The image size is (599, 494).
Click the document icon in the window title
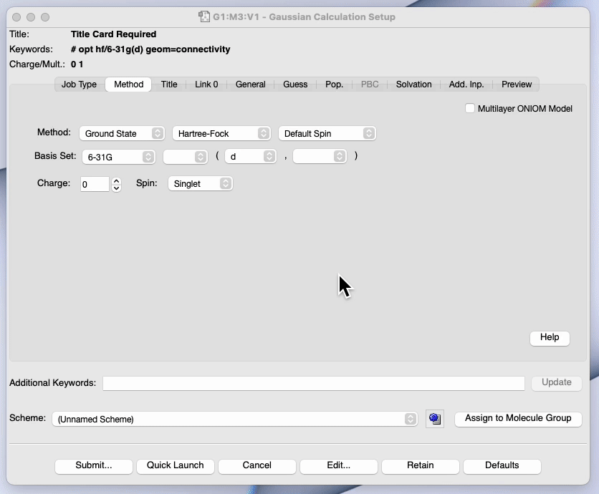(204, 16)
